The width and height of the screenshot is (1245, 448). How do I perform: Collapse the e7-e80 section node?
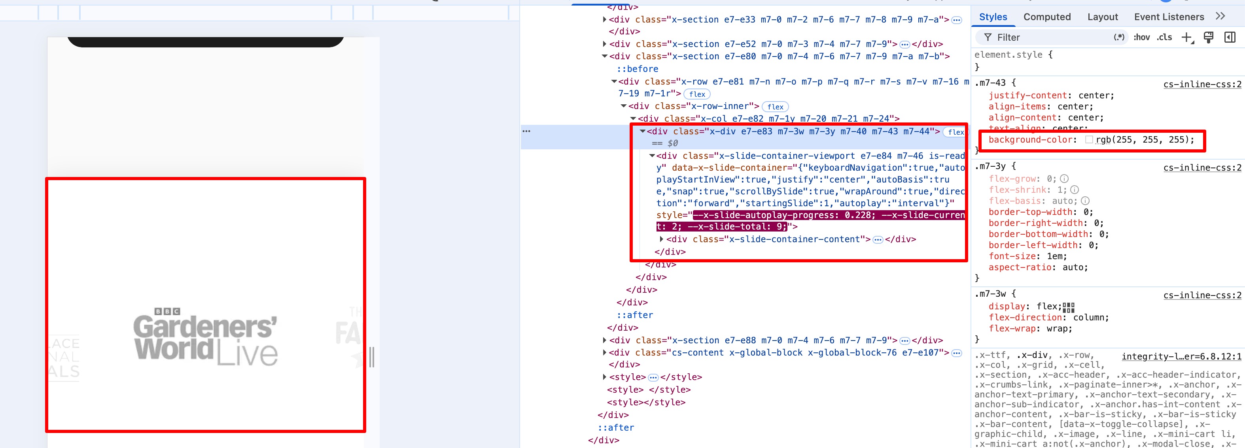(604, 56)
